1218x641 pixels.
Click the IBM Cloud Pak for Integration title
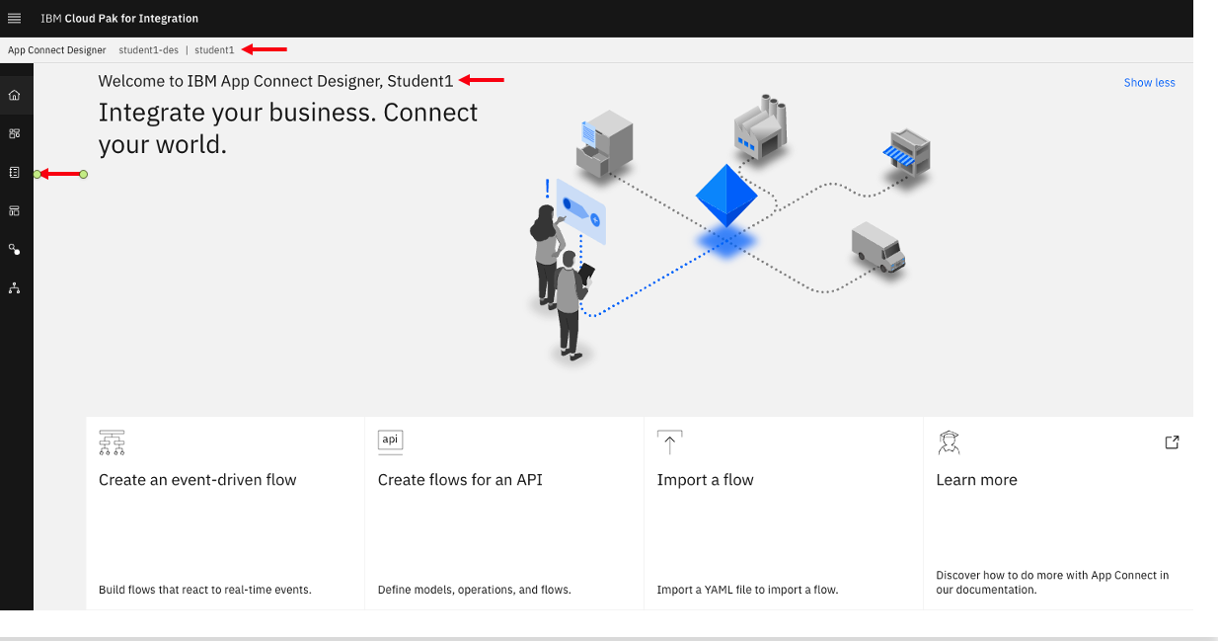(119, 19)
